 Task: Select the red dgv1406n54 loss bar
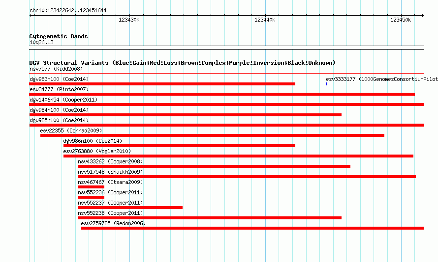pyautogui.click(x=226, y=105)
